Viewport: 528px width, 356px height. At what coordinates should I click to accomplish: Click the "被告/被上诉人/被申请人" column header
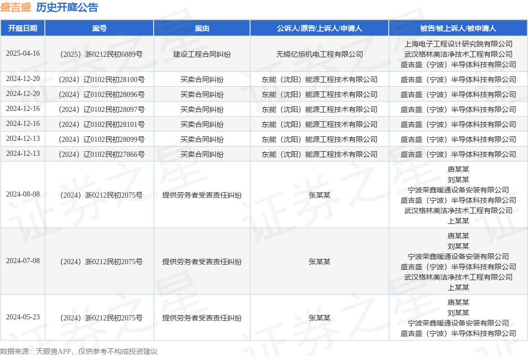pos(458,28)
